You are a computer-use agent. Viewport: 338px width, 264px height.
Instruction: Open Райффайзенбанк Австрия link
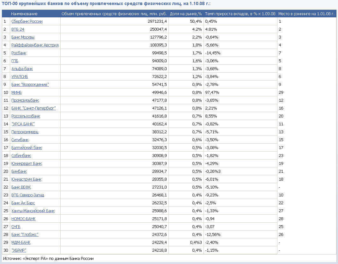pyautogui.click(x=35, y=45)
